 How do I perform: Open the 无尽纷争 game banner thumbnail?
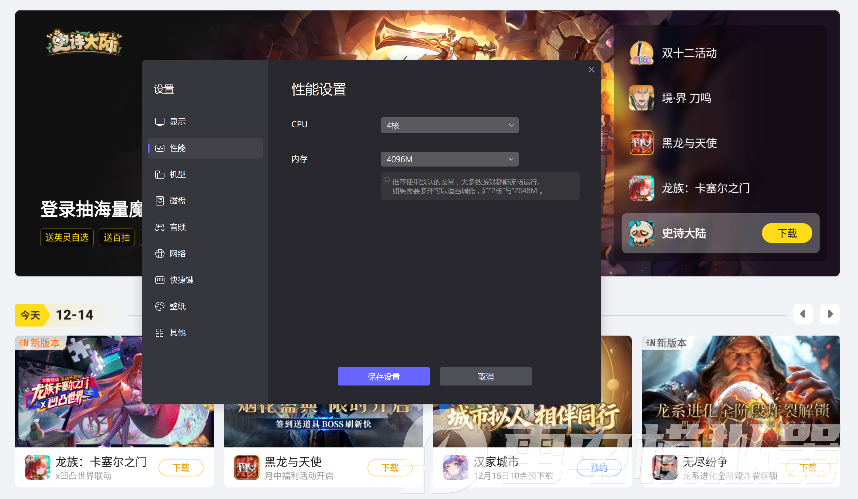click(741, 391)
